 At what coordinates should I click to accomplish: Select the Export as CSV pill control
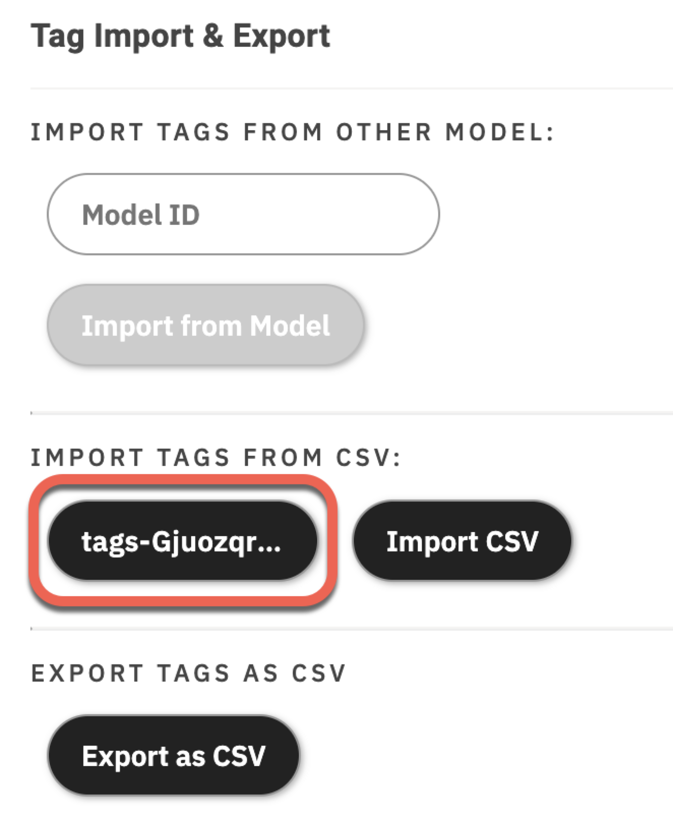click(x=174, y=758)
